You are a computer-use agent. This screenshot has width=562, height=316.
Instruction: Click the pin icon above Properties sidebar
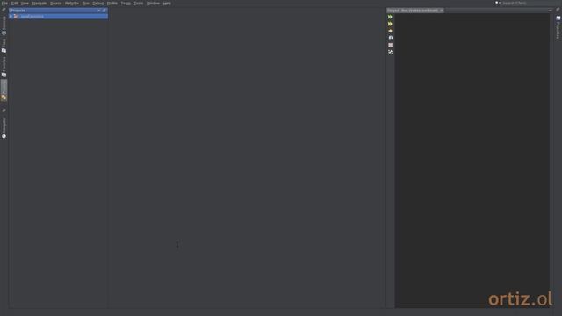[x=558, y=10]
